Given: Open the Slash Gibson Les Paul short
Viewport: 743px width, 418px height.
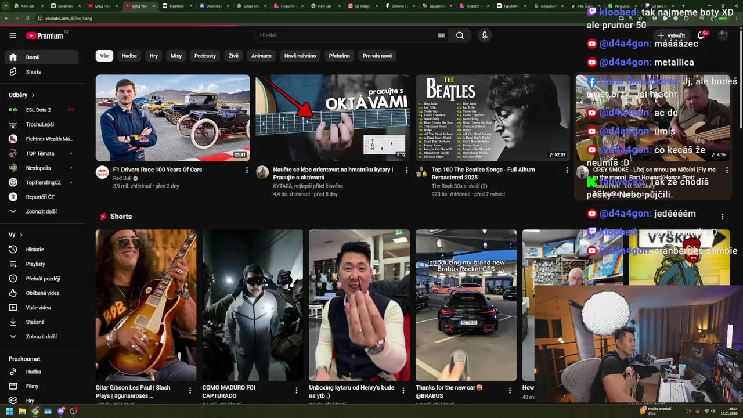Looking at the screenshot, I should point(146,305).
